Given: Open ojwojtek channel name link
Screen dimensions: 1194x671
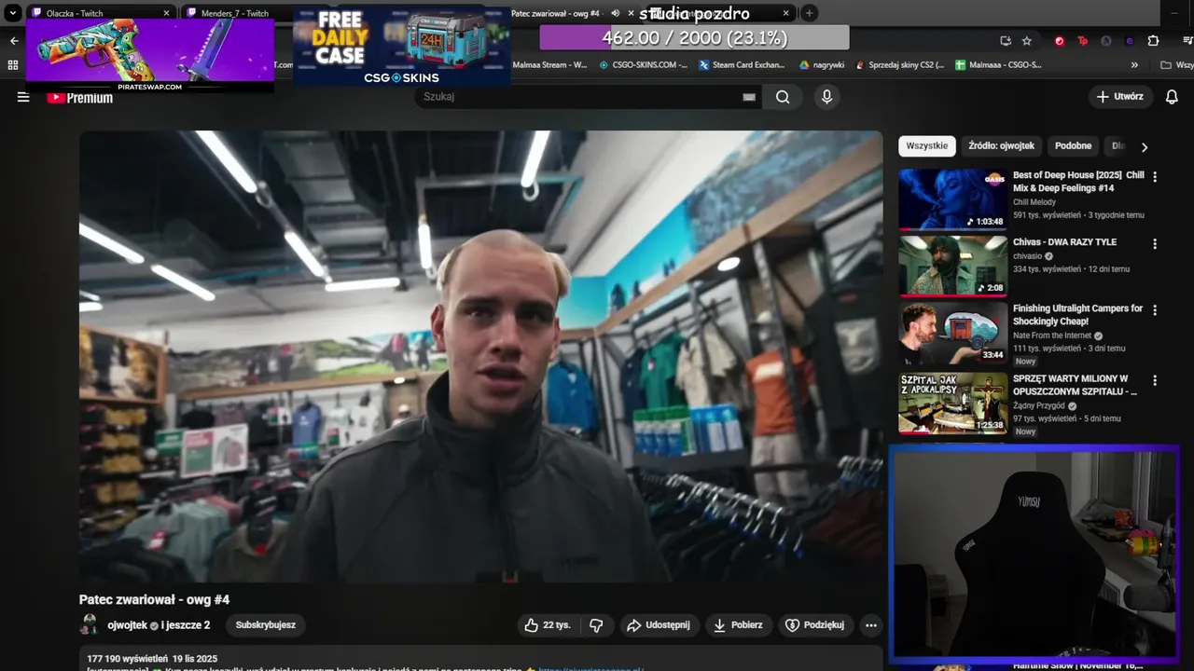Looking at the screenshot, I should click(127, 625).
